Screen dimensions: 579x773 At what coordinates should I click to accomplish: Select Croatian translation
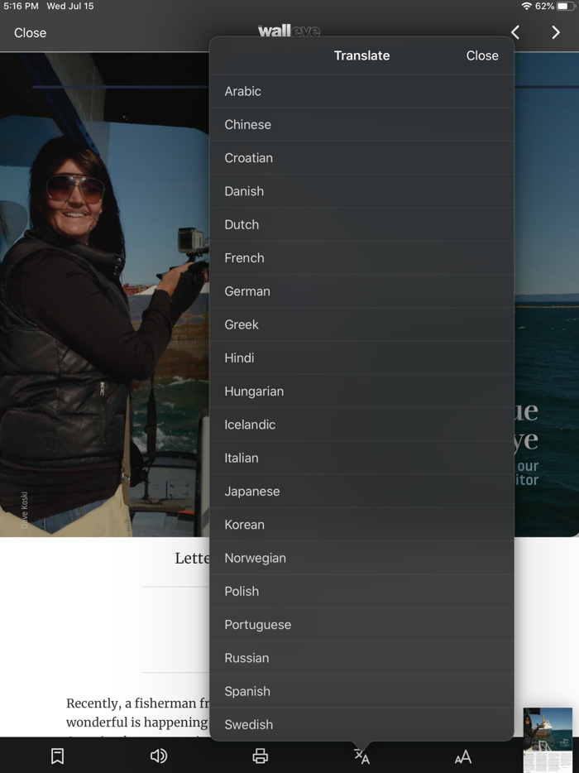click(361, 158)
